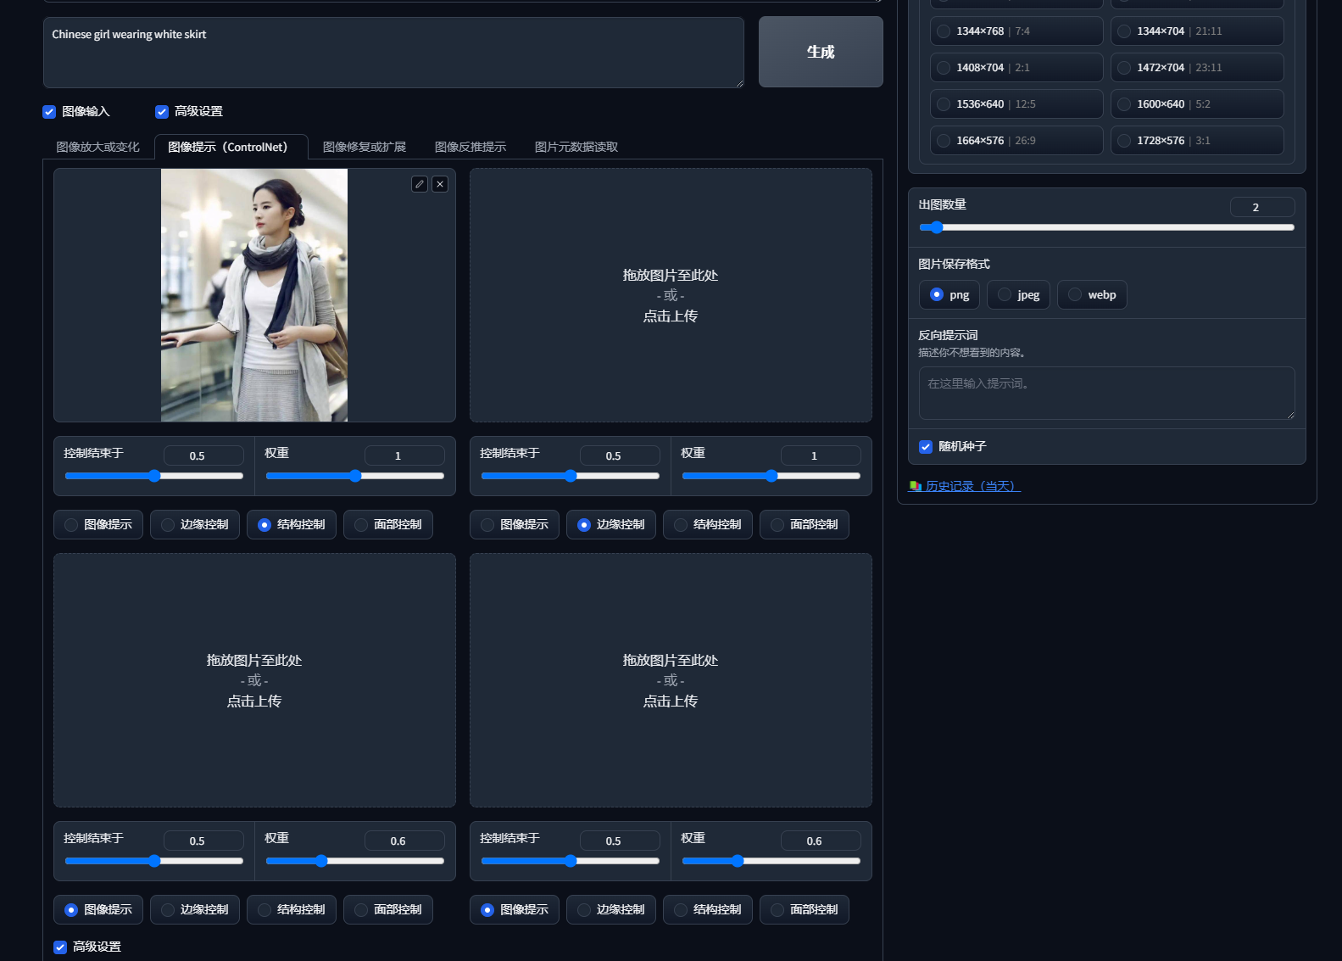Click the bottom-left image upload drop zone
The image size is (1342, 961).
(254, 680)
